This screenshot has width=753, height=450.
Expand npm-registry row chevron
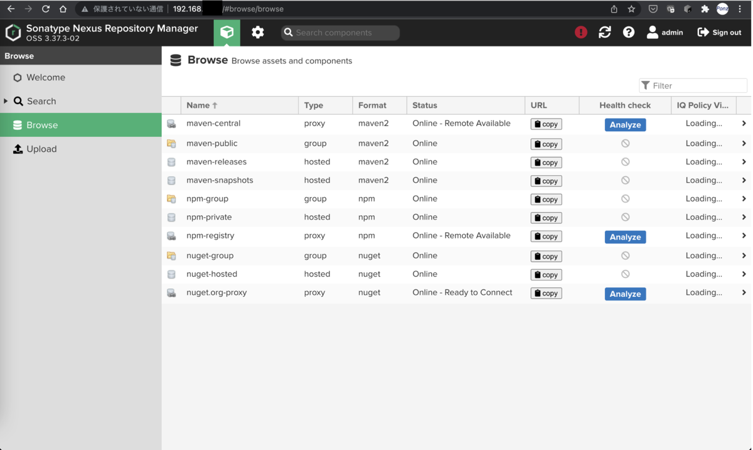tap(744, 236)
